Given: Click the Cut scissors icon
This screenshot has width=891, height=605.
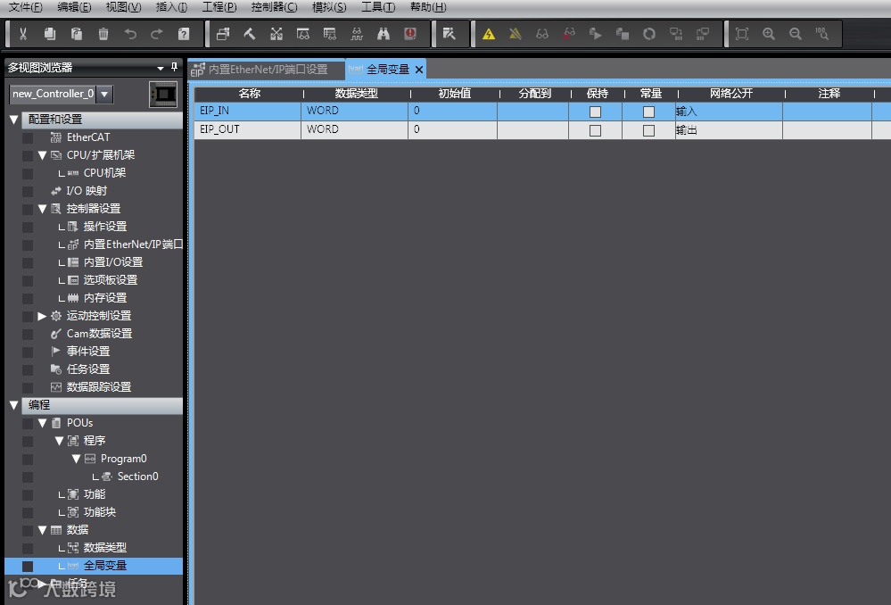Looking at the screenshot, I should (x=22, y=34).
